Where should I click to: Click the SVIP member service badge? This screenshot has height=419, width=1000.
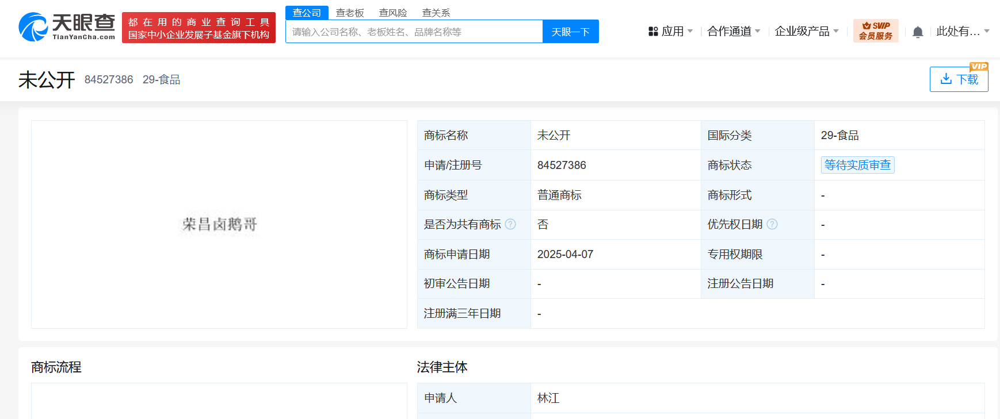875,31
